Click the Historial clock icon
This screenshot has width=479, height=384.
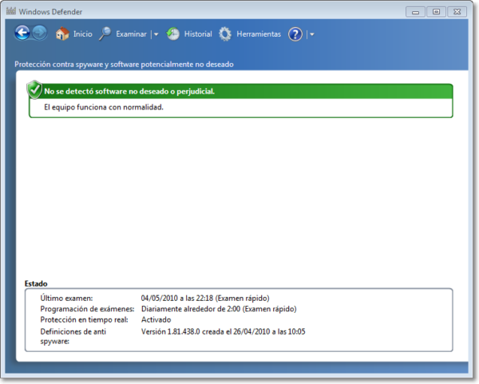tap(173, 34)
